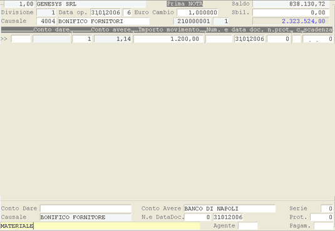
Task: Click the row marker arrows
Action: tap(4, 39)
